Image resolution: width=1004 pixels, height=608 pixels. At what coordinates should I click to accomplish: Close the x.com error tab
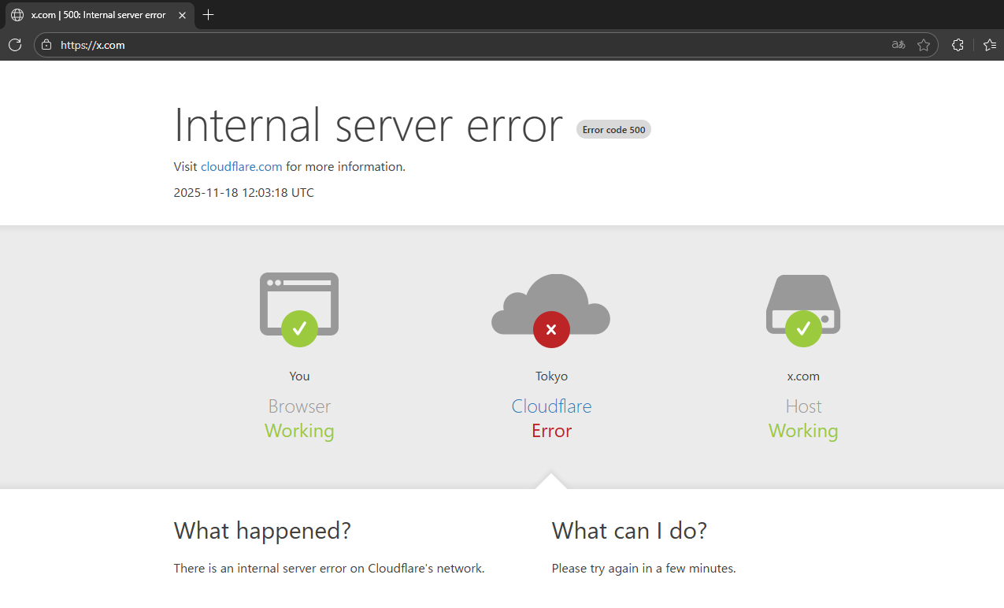(183, 15)
